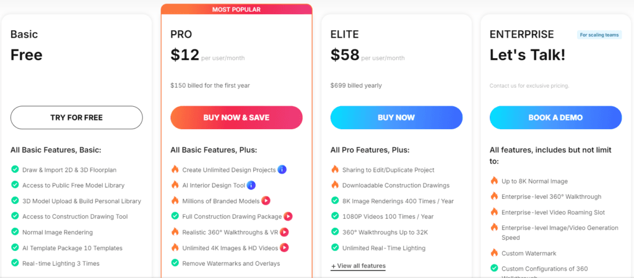Image resolution: width=634 pixels, height=278 pixels.
Task: Click flame icon beside Sharing to Edit/Duplicate Project
Action: (335, 169)
